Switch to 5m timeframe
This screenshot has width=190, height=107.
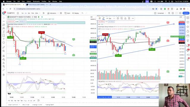29,13
